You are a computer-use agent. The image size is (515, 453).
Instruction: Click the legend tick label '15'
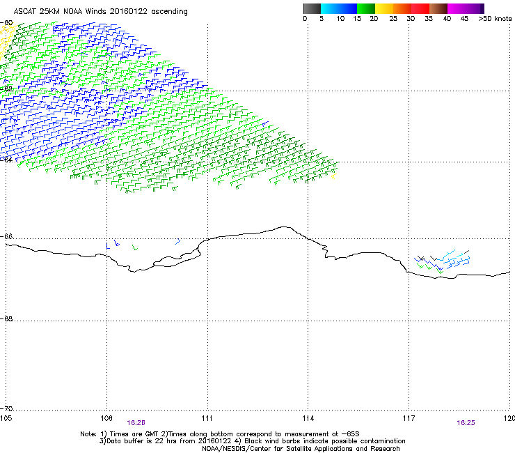pyautogui.click(x=357, y=19)
